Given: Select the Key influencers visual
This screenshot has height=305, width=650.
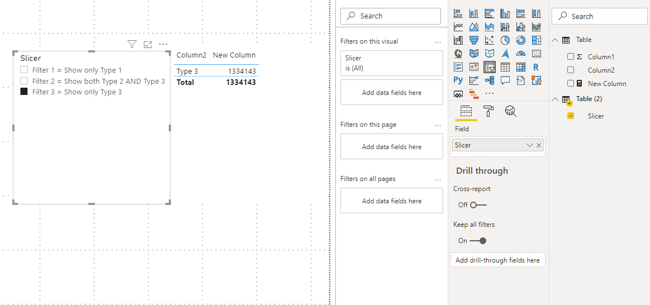Looking at the screenshot, I should click(474, 80).
